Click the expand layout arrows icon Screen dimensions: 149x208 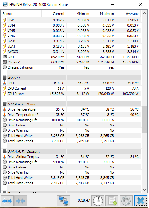point(7,201)
